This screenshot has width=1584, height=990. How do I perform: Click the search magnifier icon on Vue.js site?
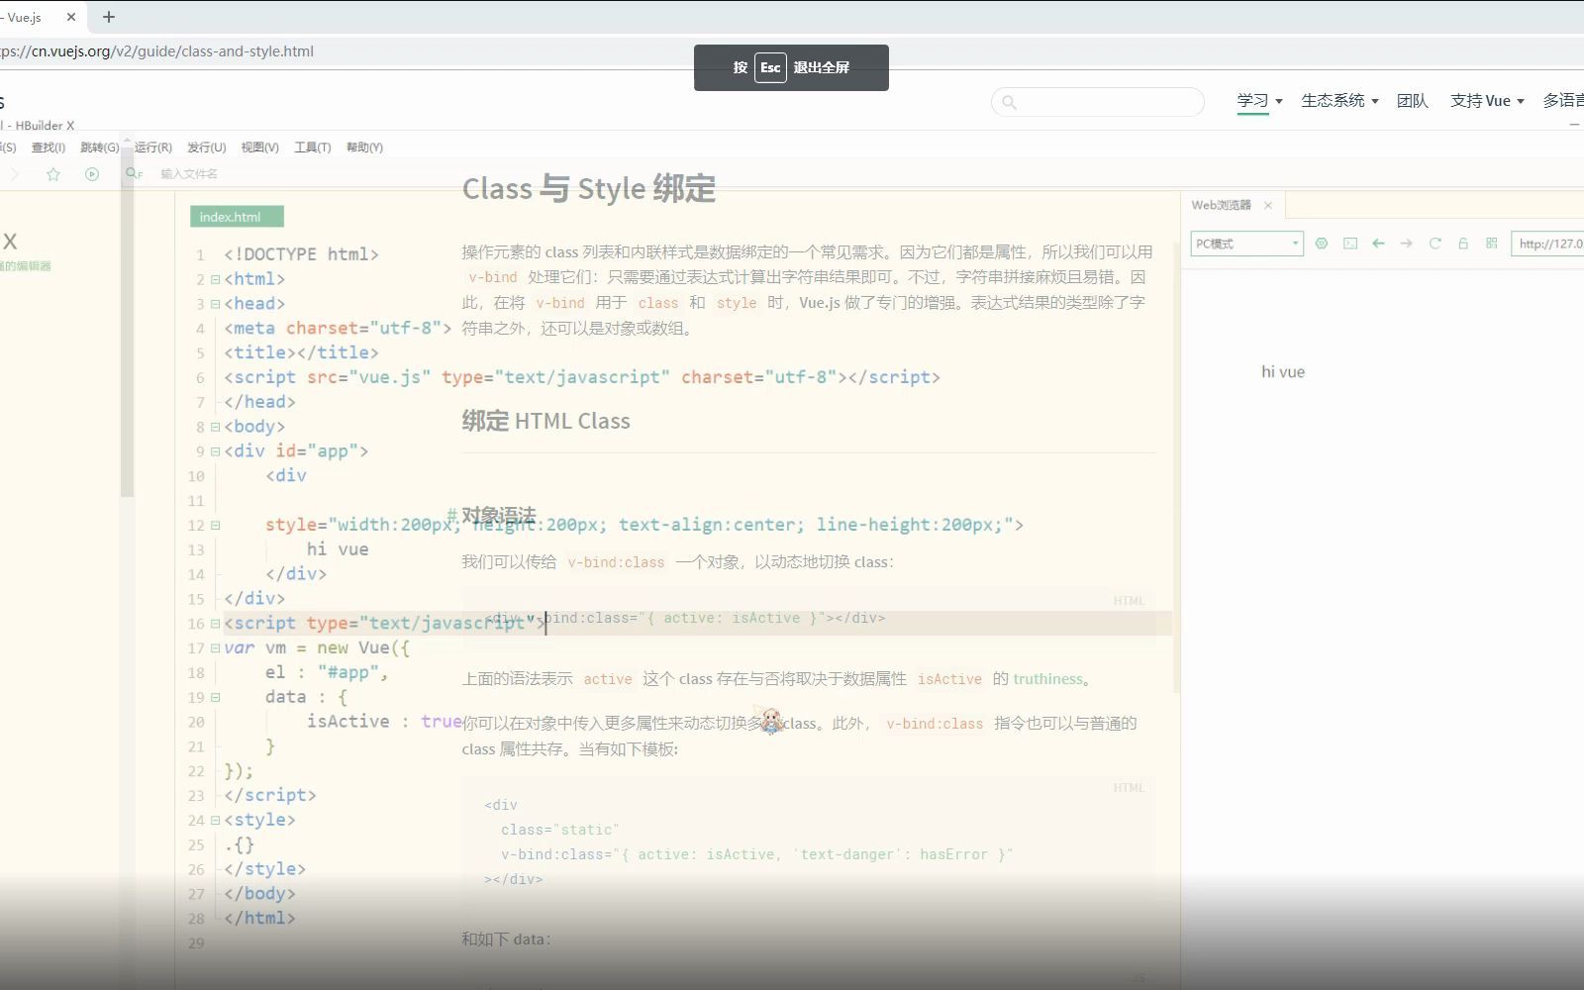point(1010,102)
